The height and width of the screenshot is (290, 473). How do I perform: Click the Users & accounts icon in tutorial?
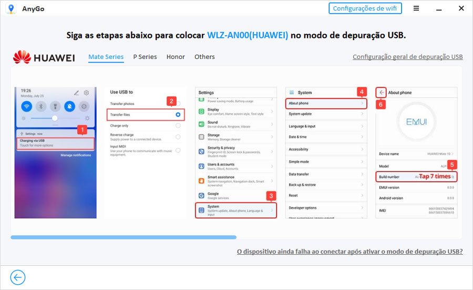(201, 166)
